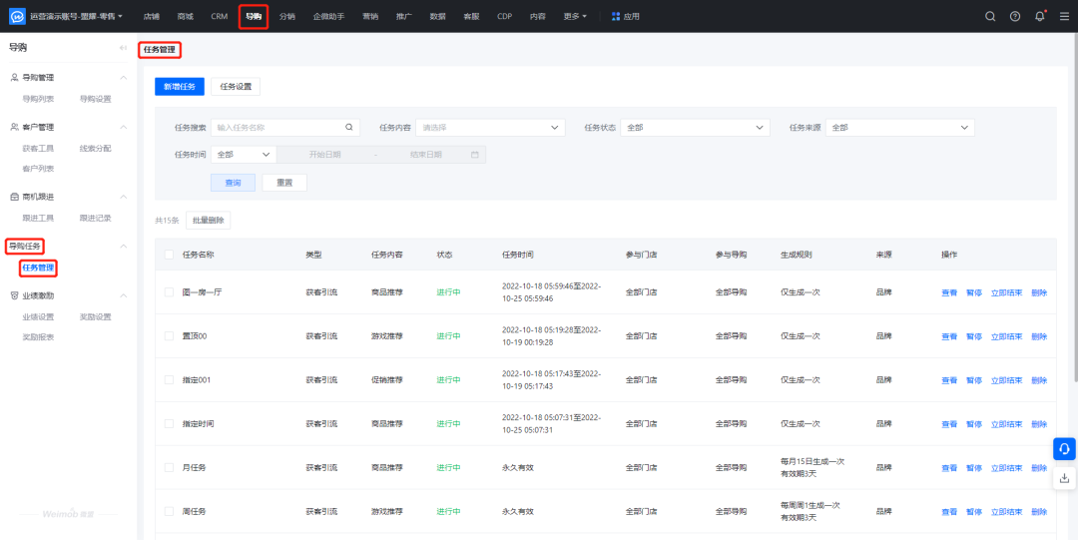Open 奖励报表 in sidebar
Viewport: 1078px width, 540px height.
point(39,337)
